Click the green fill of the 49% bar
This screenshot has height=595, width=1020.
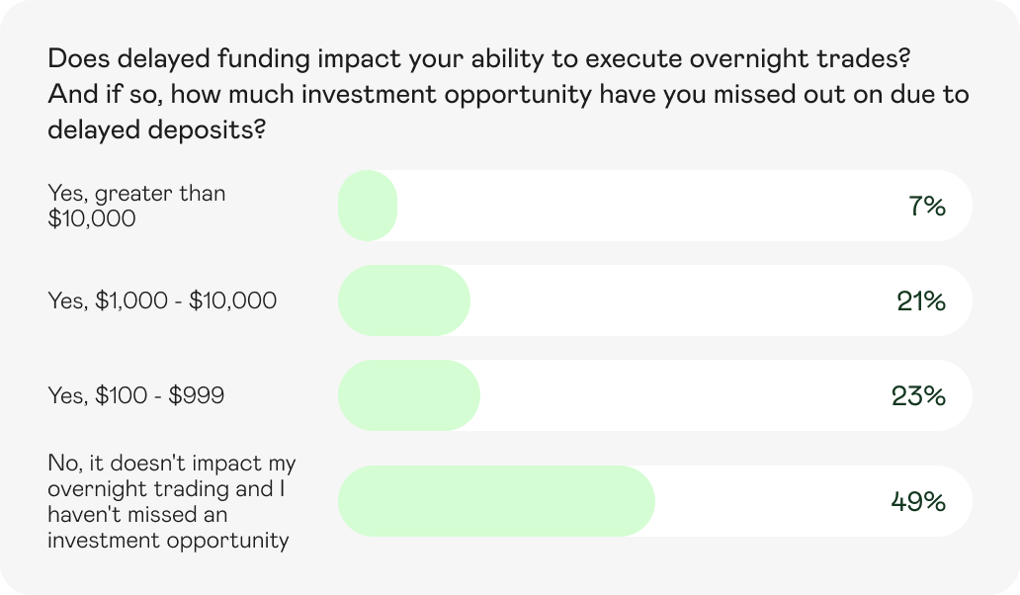(496, 501)
